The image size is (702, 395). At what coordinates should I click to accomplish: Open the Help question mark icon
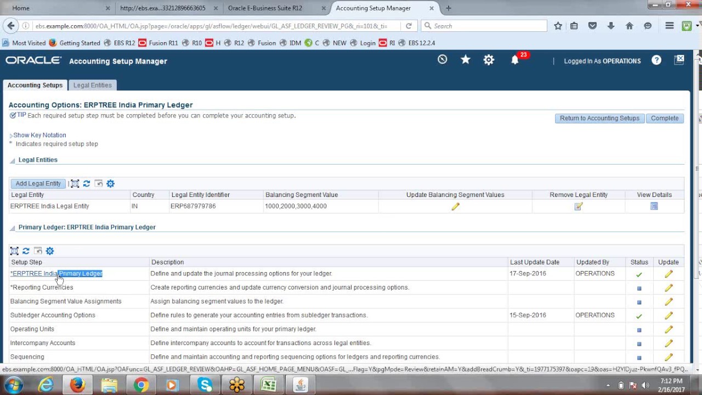[656, 60]
